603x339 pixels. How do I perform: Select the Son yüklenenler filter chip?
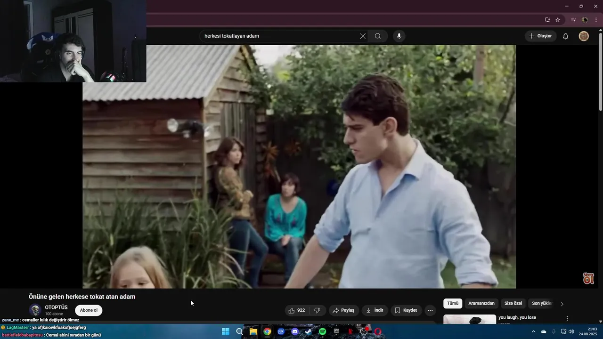pos(541,304)
